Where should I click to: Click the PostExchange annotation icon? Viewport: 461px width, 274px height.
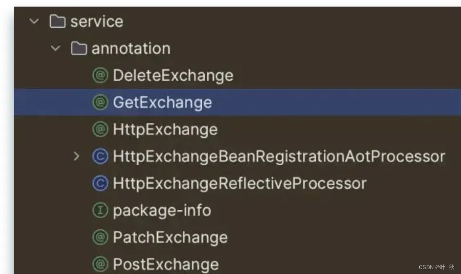[x=100, y=264]
